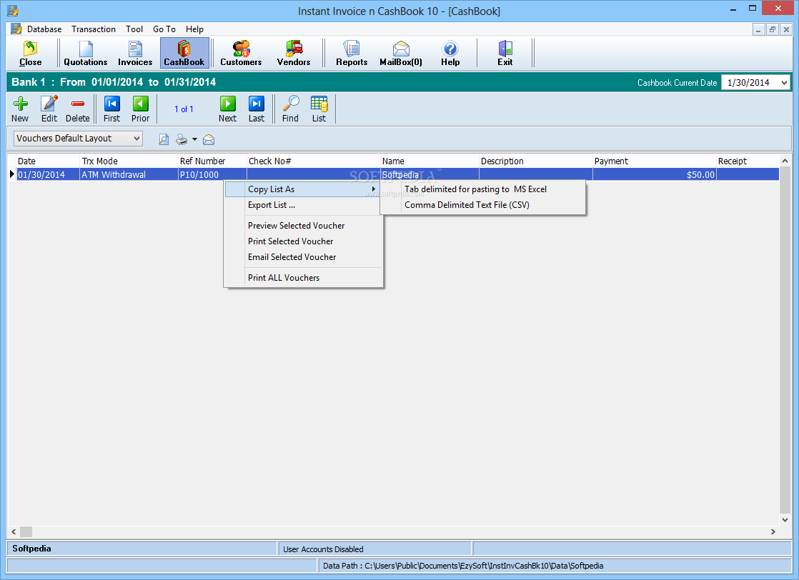Image resolution: width=799 pixels, height=580 pixels.
Task: Choose Print ALL Vouchers
Action: tap(303, 278)
